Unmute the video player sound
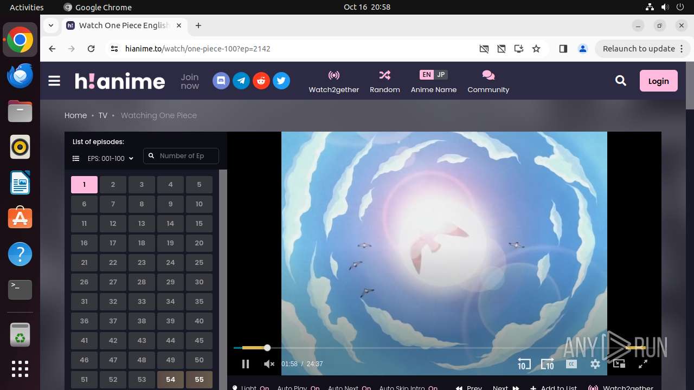Image resolution: width=694 pixels, height=390 pixels. 269,364
